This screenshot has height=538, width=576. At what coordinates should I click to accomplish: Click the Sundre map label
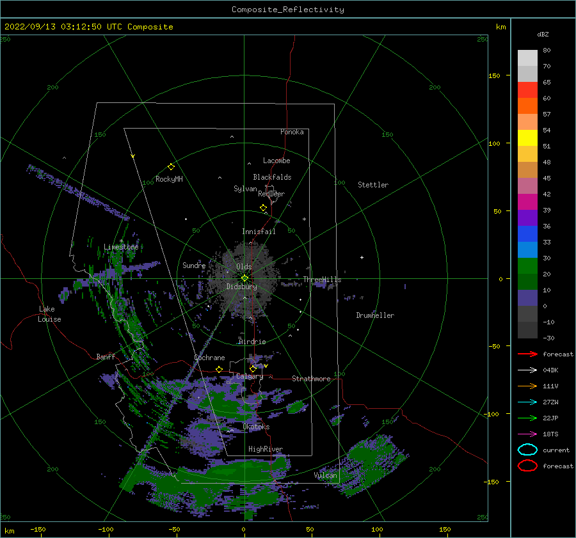(194, 265)
